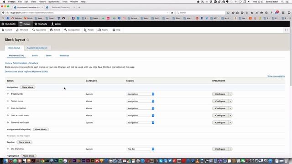The height and width of the screenshot is (164, 292).
Task: Toggle toolbar orientation icon at right of admin menu
Action: (x=287, y=30)
